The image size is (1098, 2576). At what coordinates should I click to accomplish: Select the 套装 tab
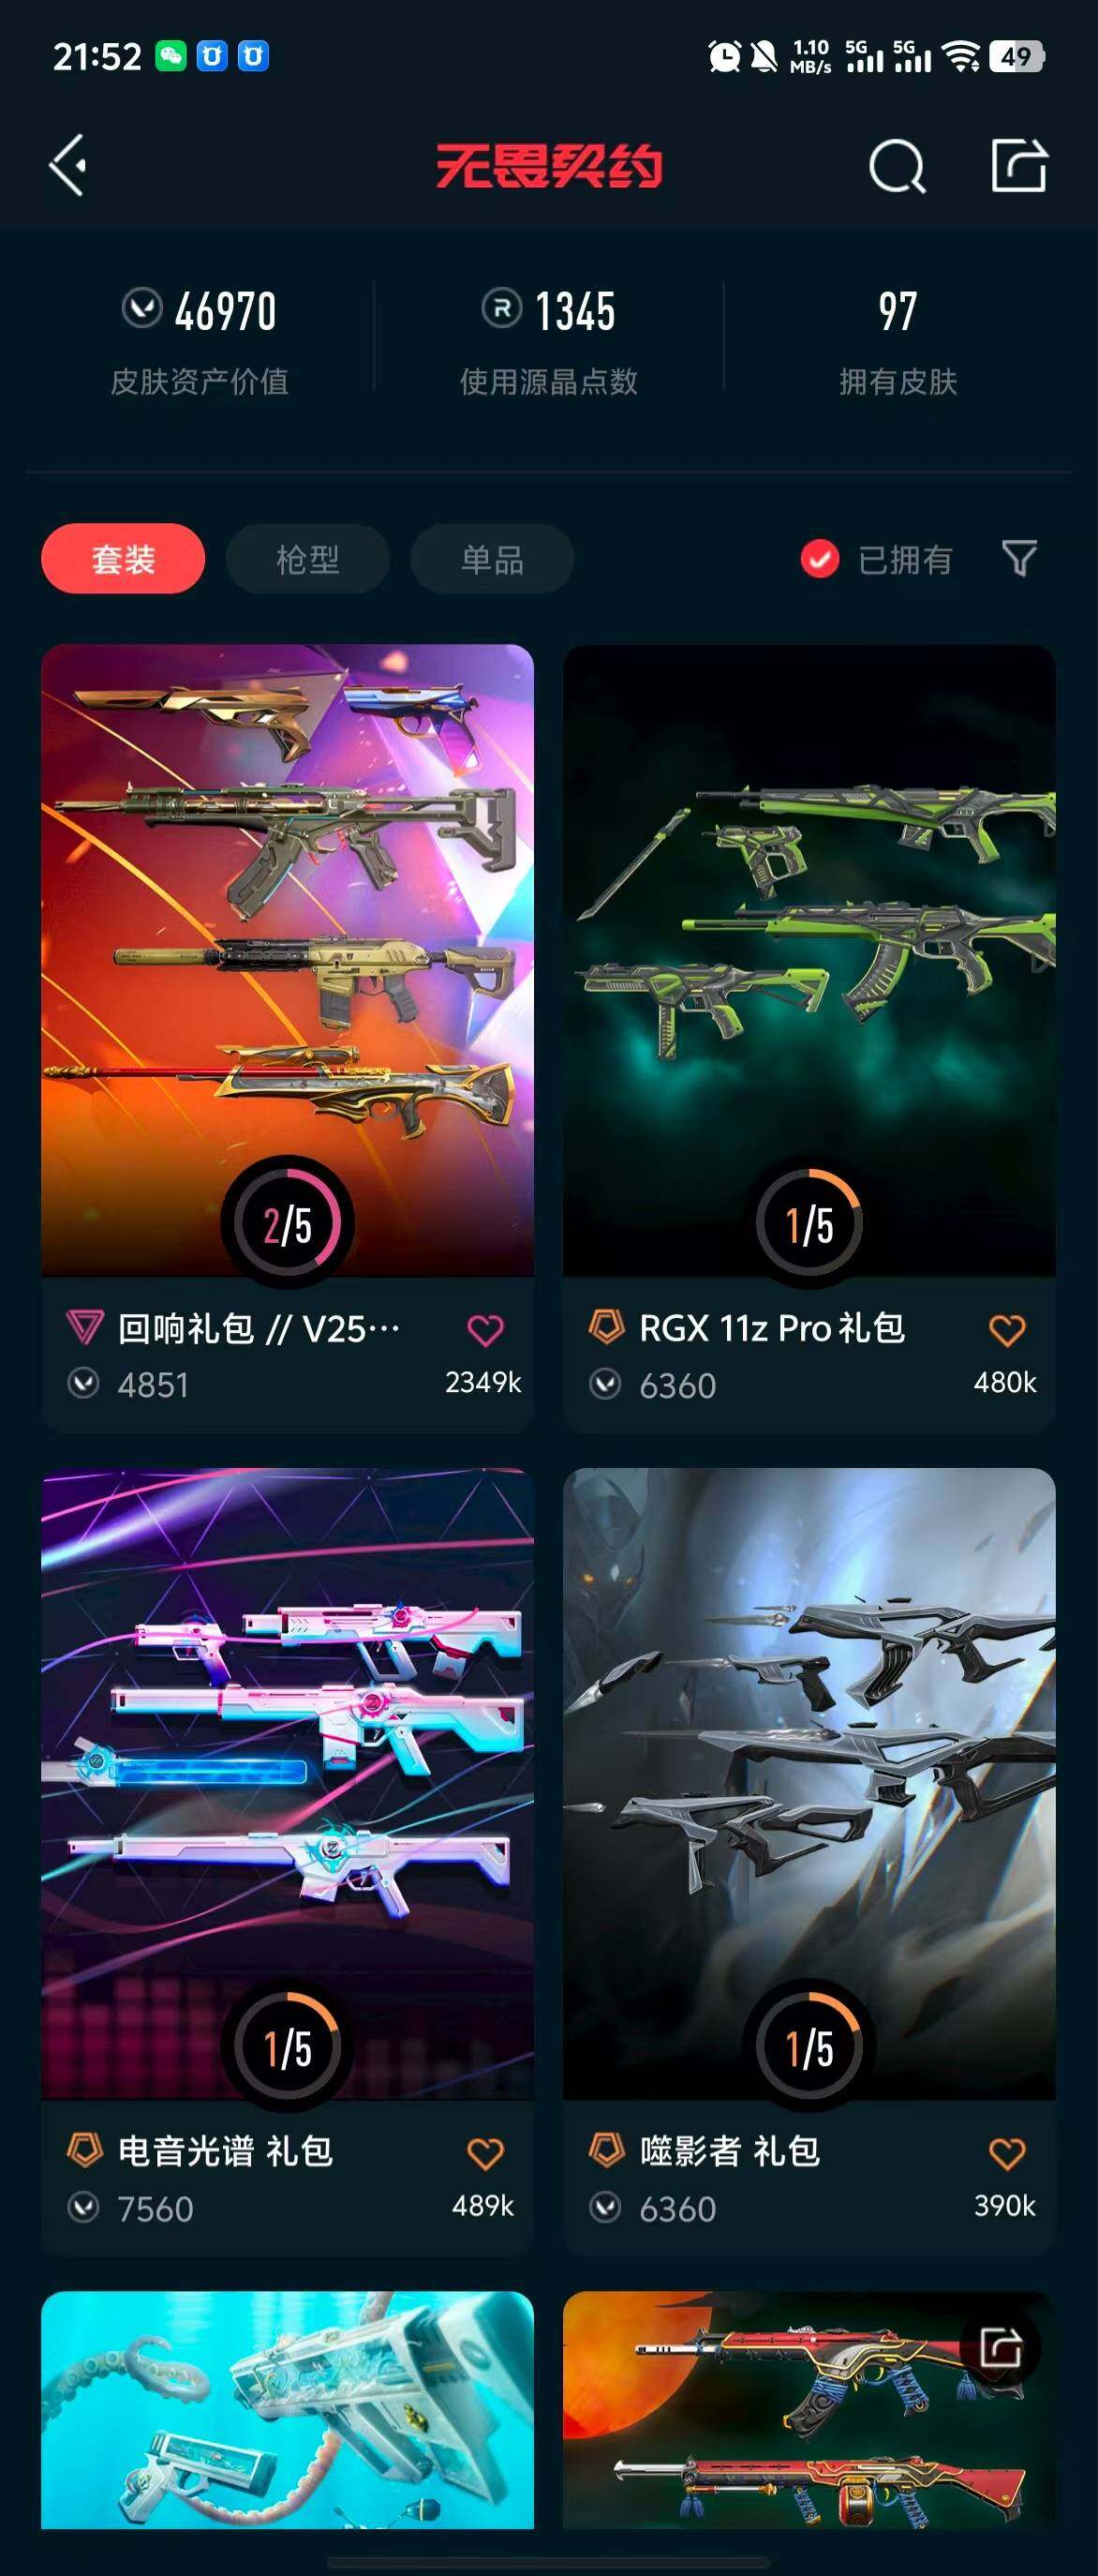pos(123,558)
